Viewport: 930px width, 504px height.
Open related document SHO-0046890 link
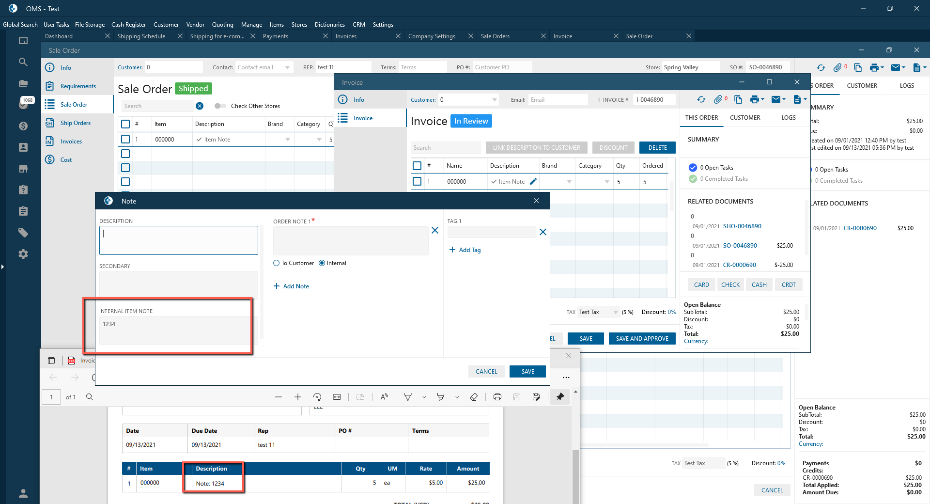pos(742,226)
